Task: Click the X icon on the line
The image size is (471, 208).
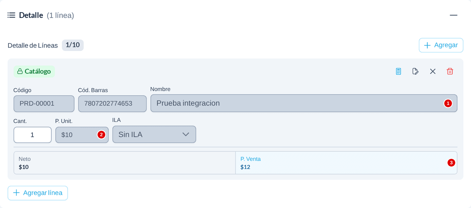Action: click(x=433, y=71)
